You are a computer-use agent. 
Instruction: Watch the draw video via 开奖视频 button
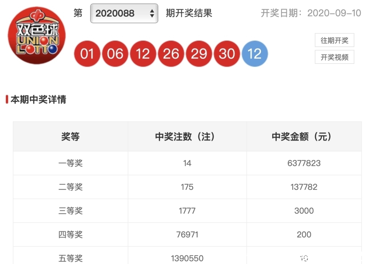(334, 57)
